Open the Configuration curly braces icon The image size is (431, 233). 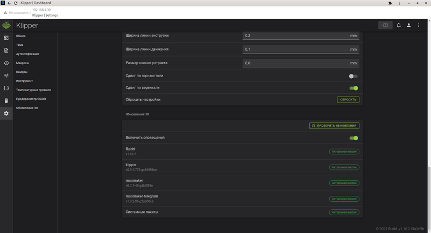(x=6, y=88)
